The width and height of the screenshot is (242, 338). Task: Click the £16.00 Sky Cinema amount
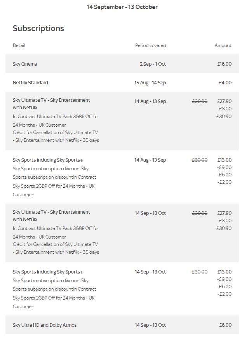click(x=224, y=64)
